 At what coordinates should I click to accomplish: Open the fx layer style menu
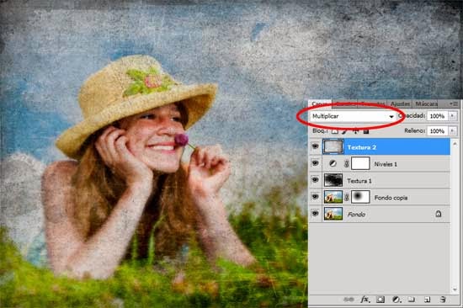(x=365, y=300)
